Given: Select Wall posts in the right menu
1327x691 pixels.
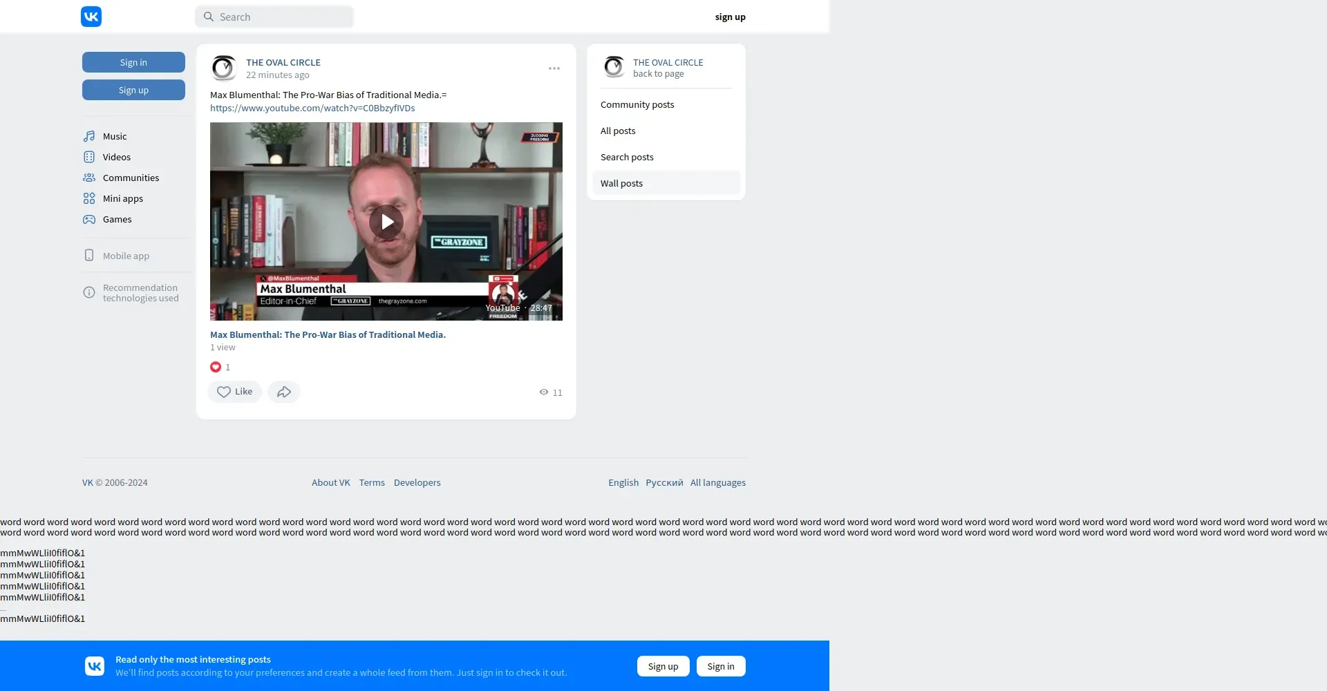Looking at the screenshot, I should [666, 183].
